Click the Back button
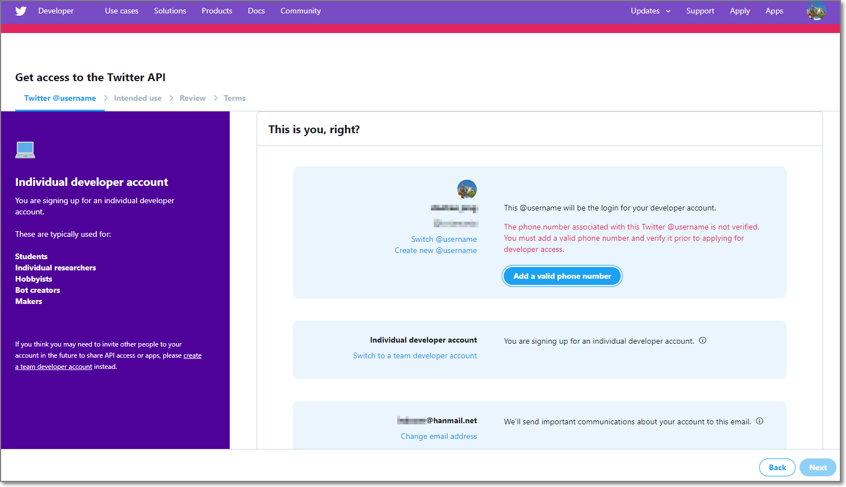The image size is (846, 487). coord(777,467)
